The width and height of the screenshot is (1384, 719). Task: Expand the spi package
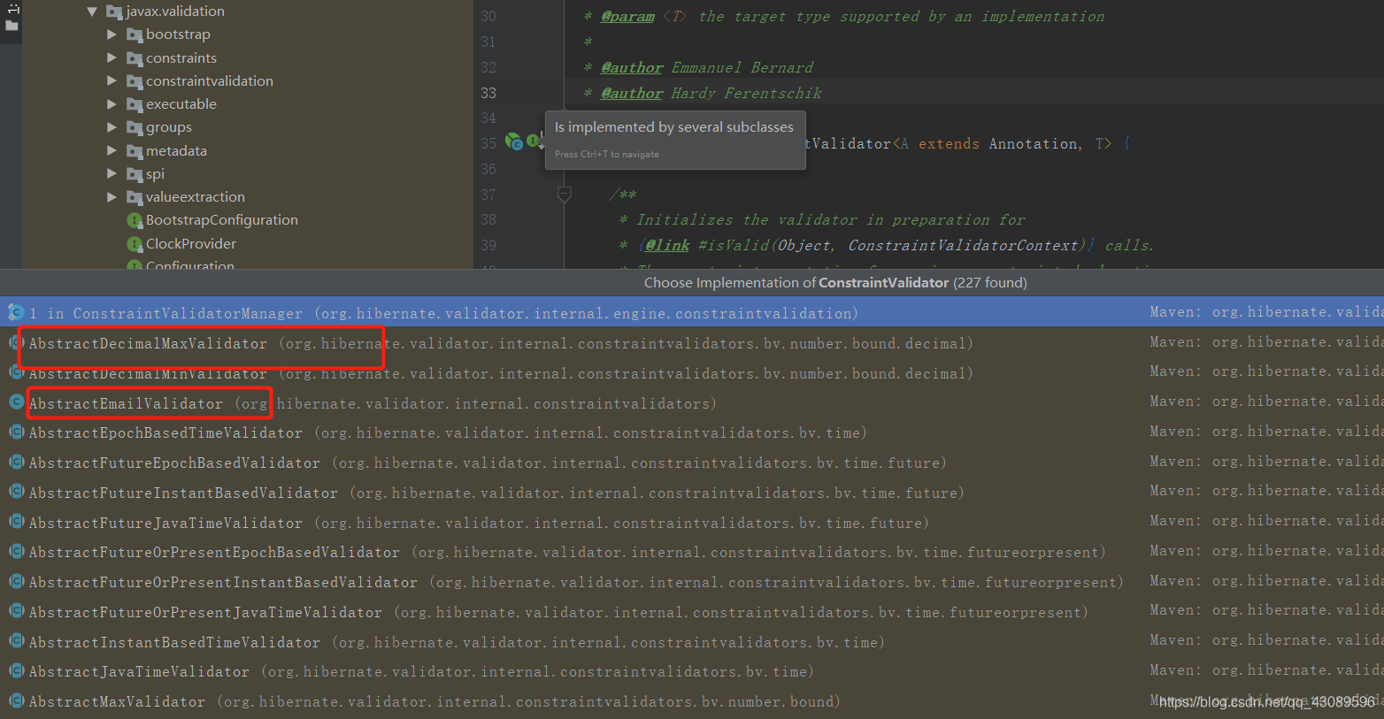tap(111, 173)
